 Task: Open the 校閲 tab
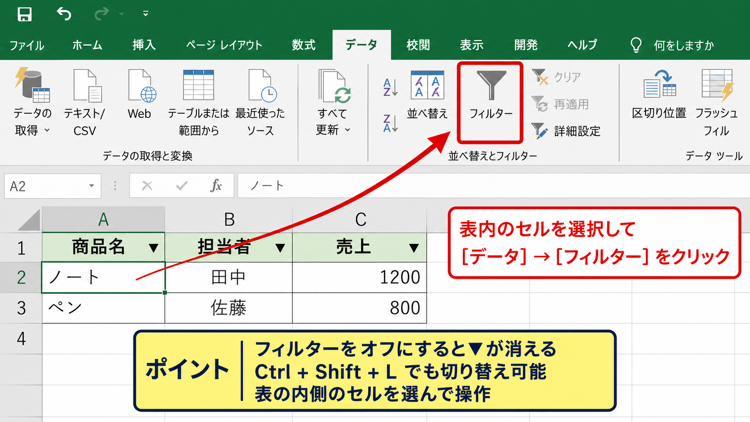(x=418, y=45)
